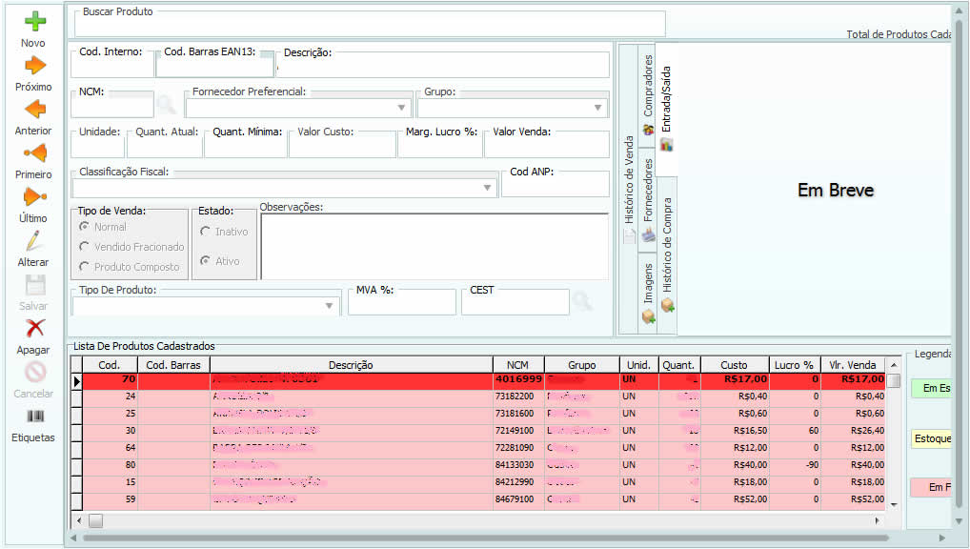Open the Grupo dropdown list
Viewport: 970px width, 549px height.
tap(598, 108)
